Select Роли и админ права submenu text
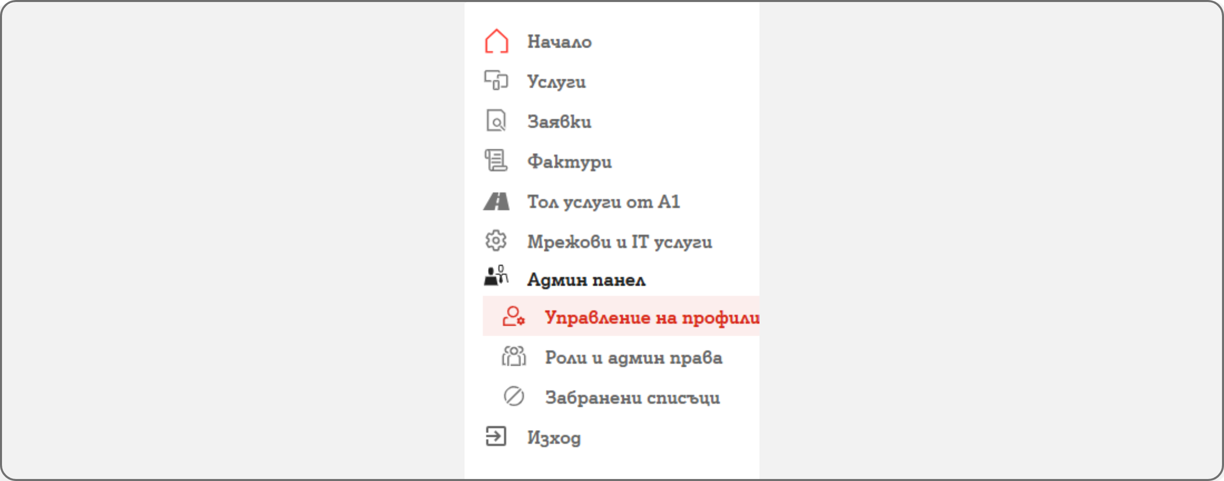Screen dimensions: 1224x481 click(634, 358)
